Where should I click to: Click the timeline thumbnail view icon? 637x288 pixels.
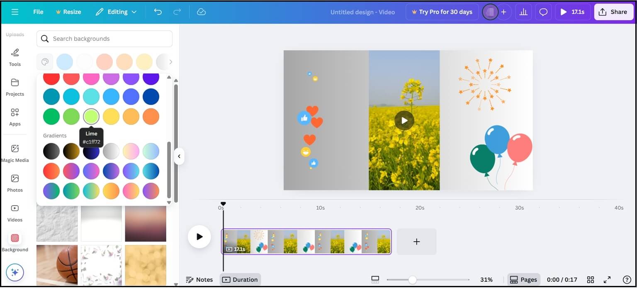(375, 280)
